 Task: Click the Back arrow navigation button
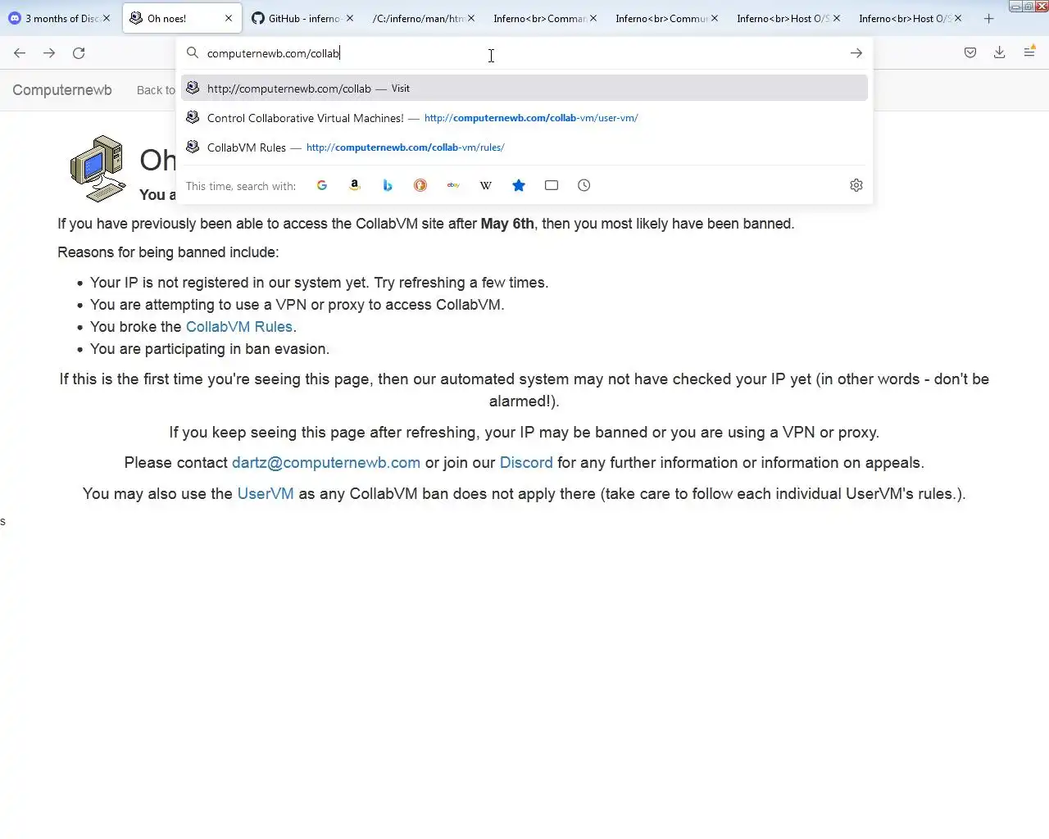[x=20, y=53]
